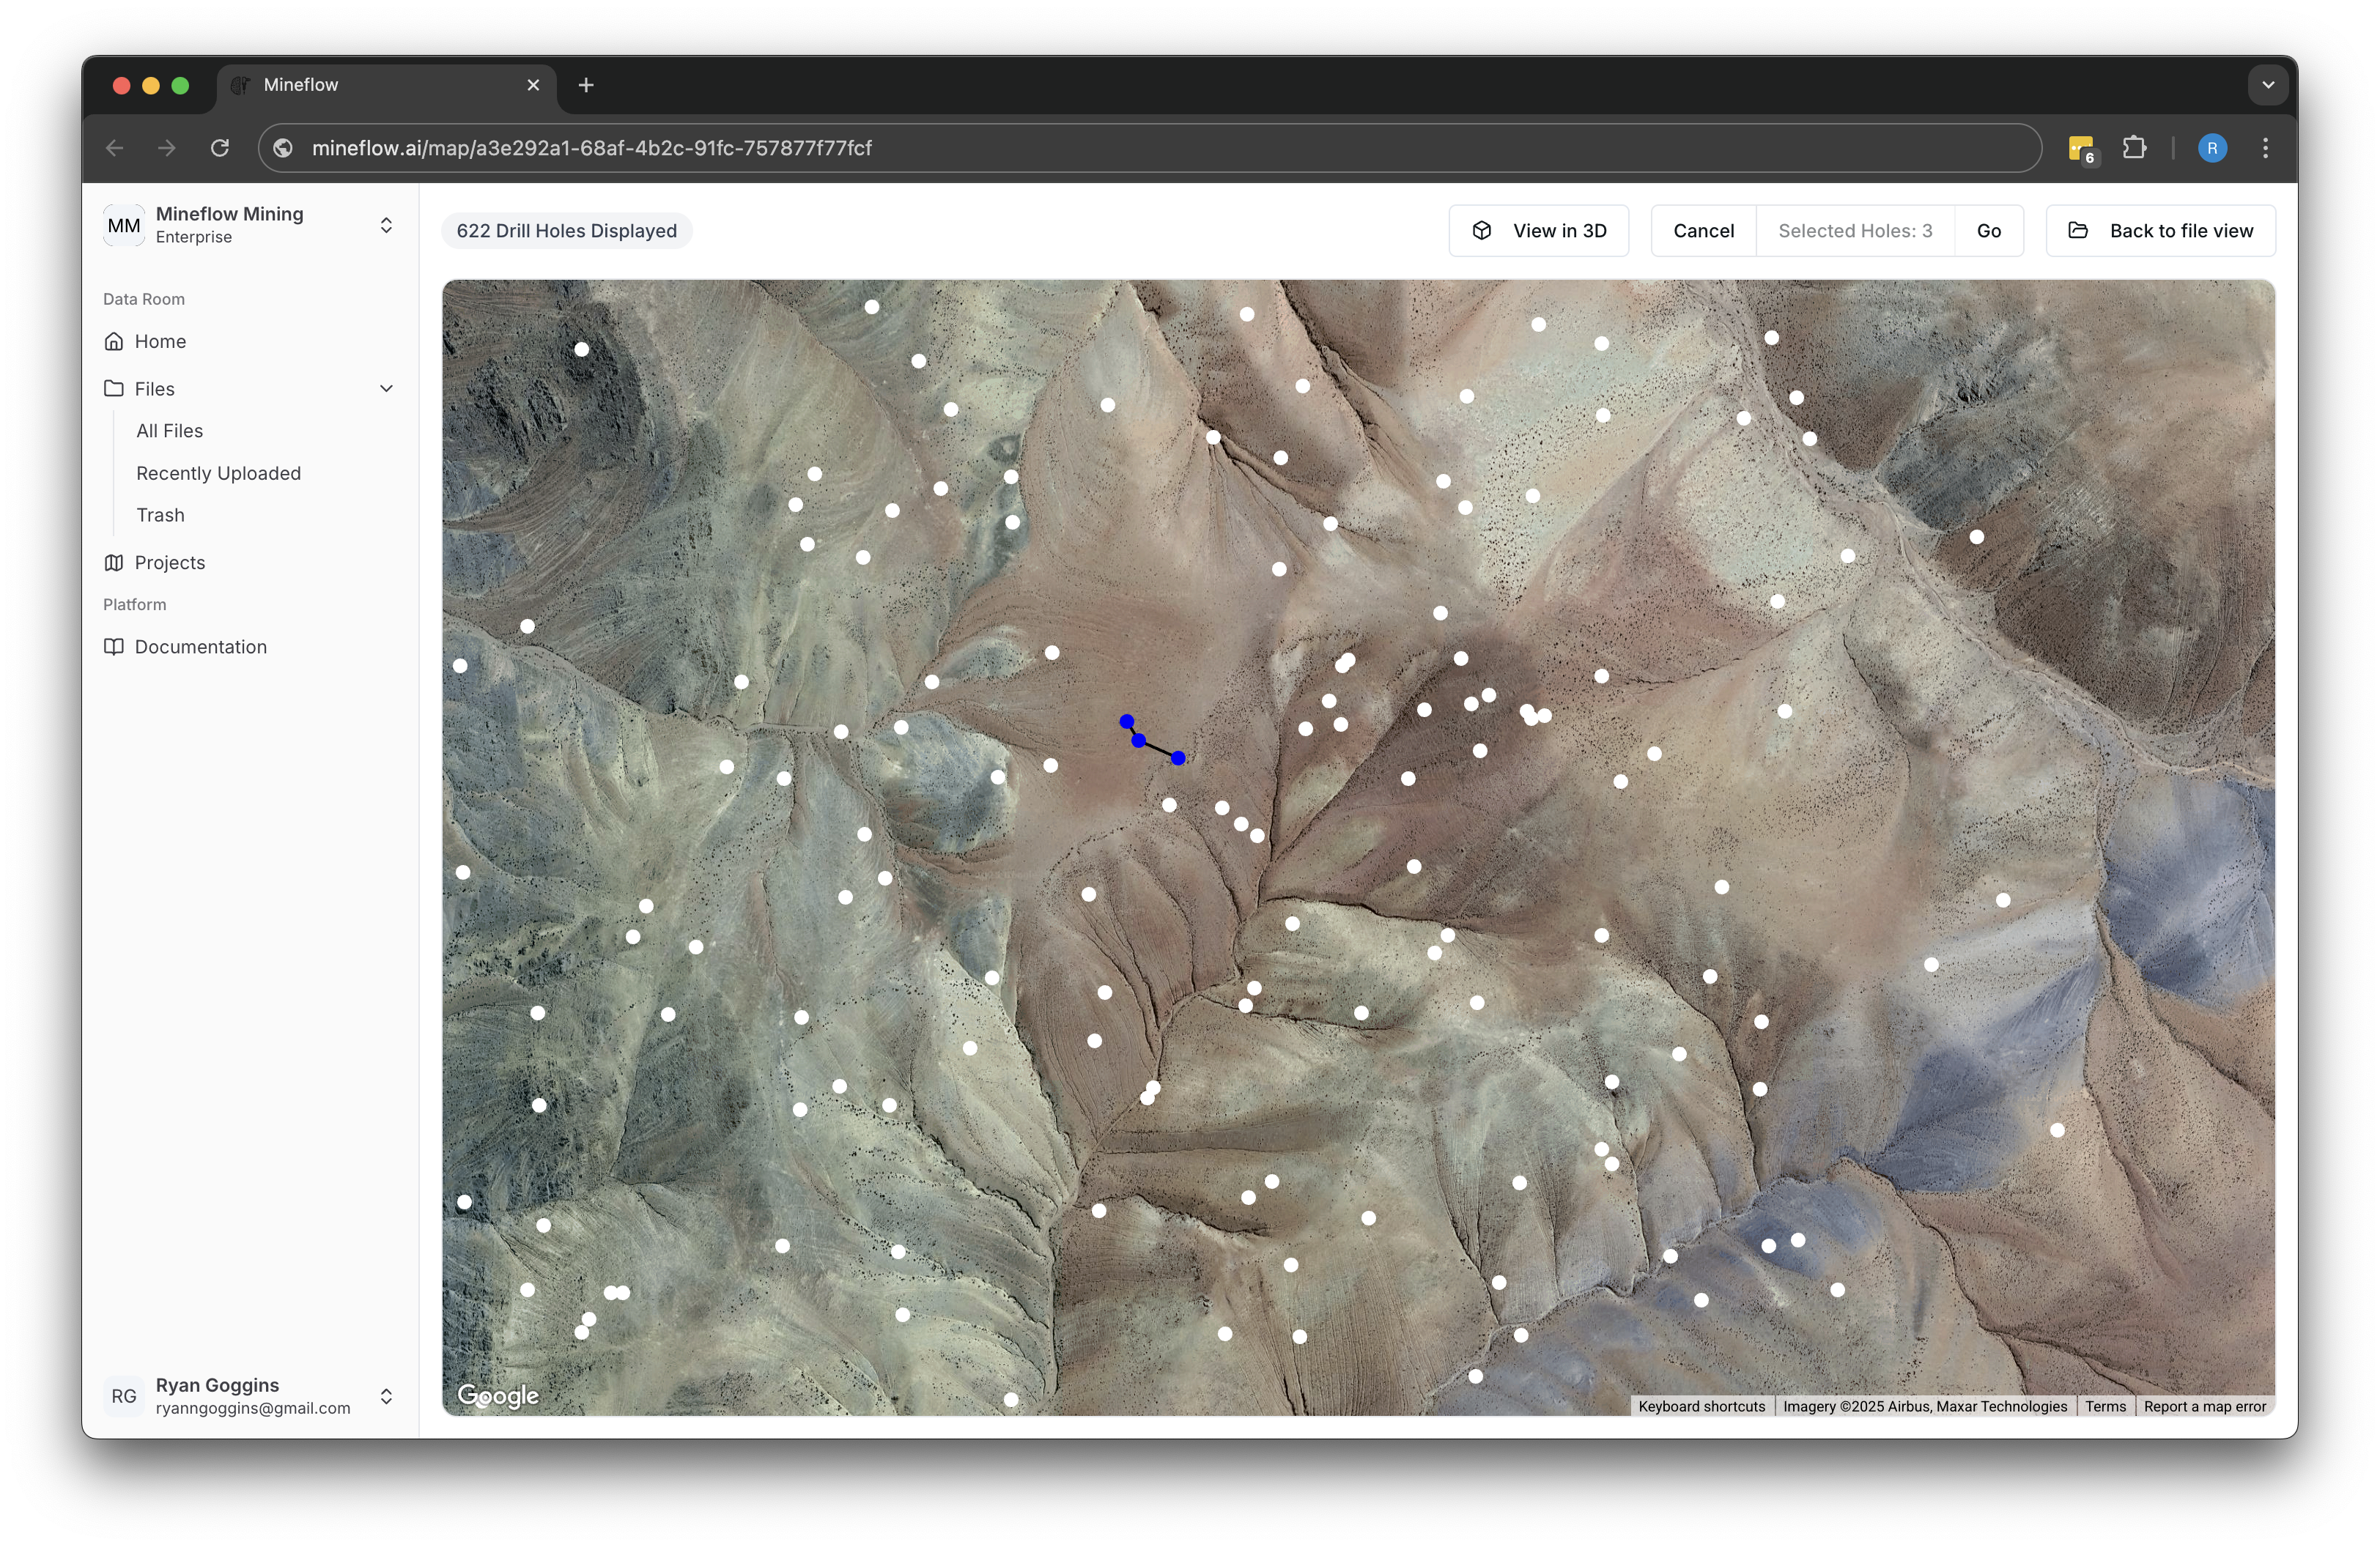Cancel the drill hole selection
2380x1547 pixels.
1703,231
